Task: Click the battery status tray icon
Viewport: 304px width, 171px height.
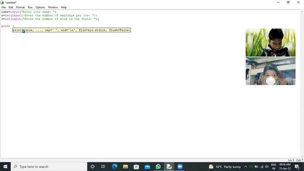Action: 256,167
